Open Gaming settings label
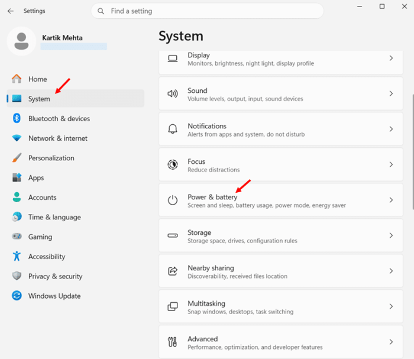This screenshot has width=414, height=359. (x=40, y=237)
